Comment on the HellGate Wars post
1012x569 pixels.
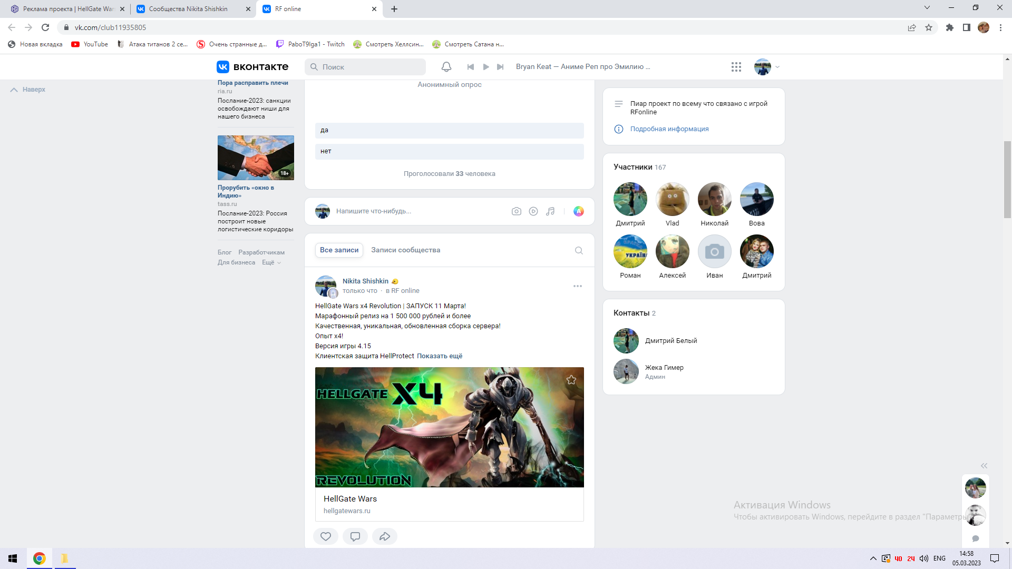tap(355, 536)
